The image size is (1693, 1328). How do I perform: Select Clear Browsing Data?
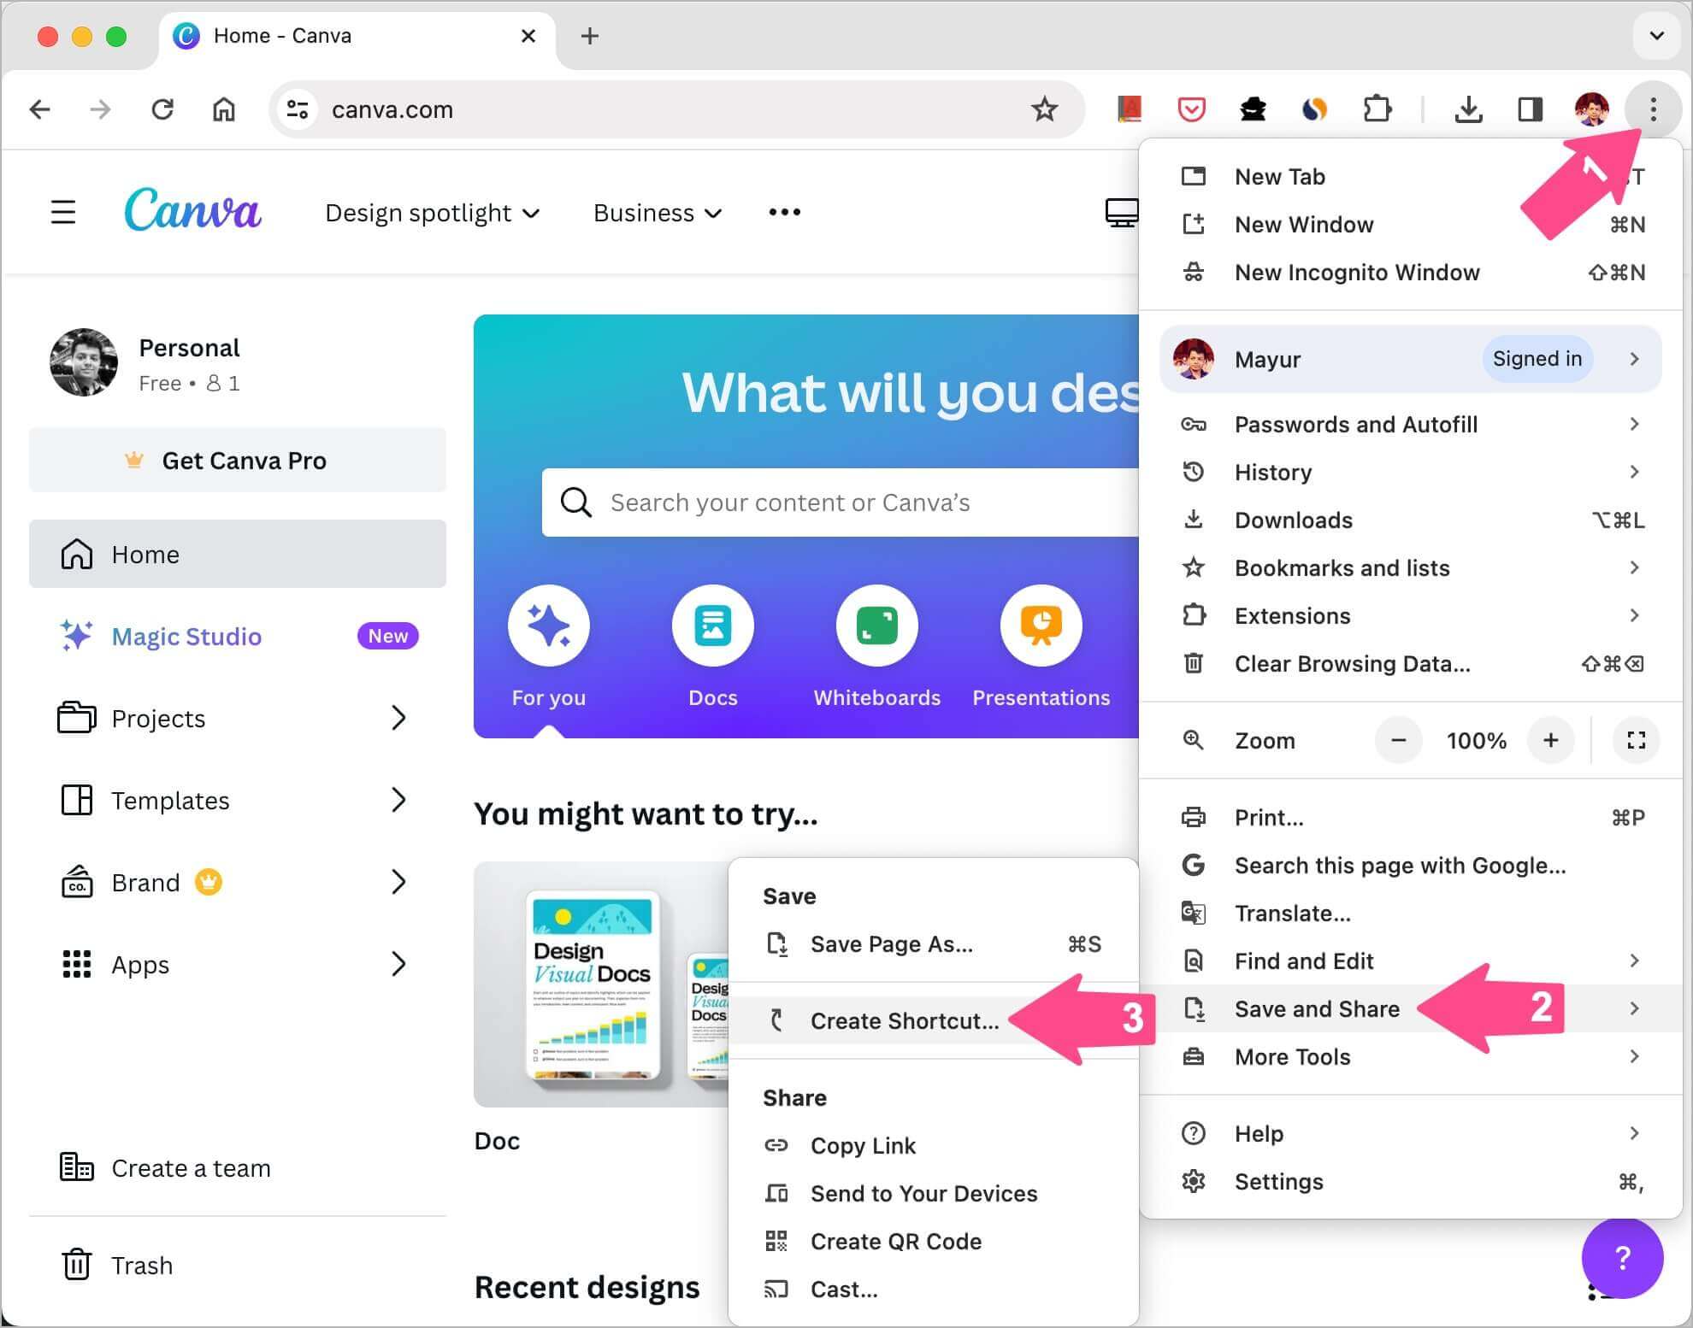1411,663
